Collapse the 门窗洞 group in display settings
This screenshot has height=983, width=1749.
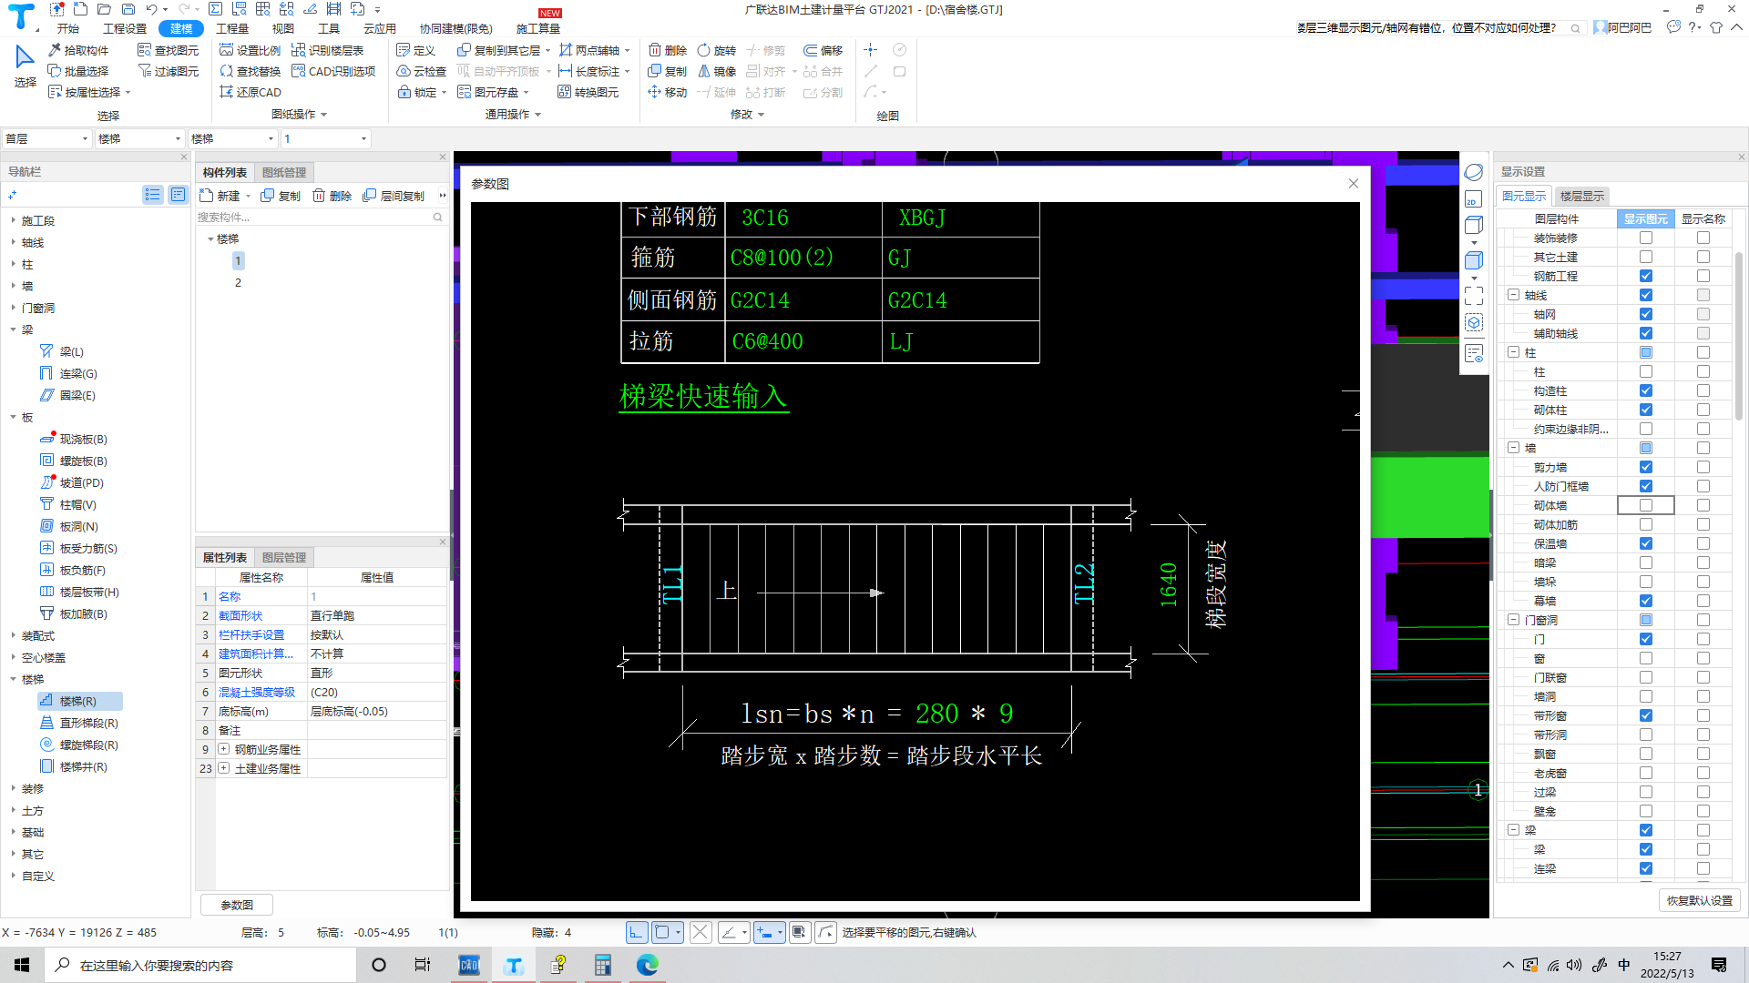[x=1513, y=620]
